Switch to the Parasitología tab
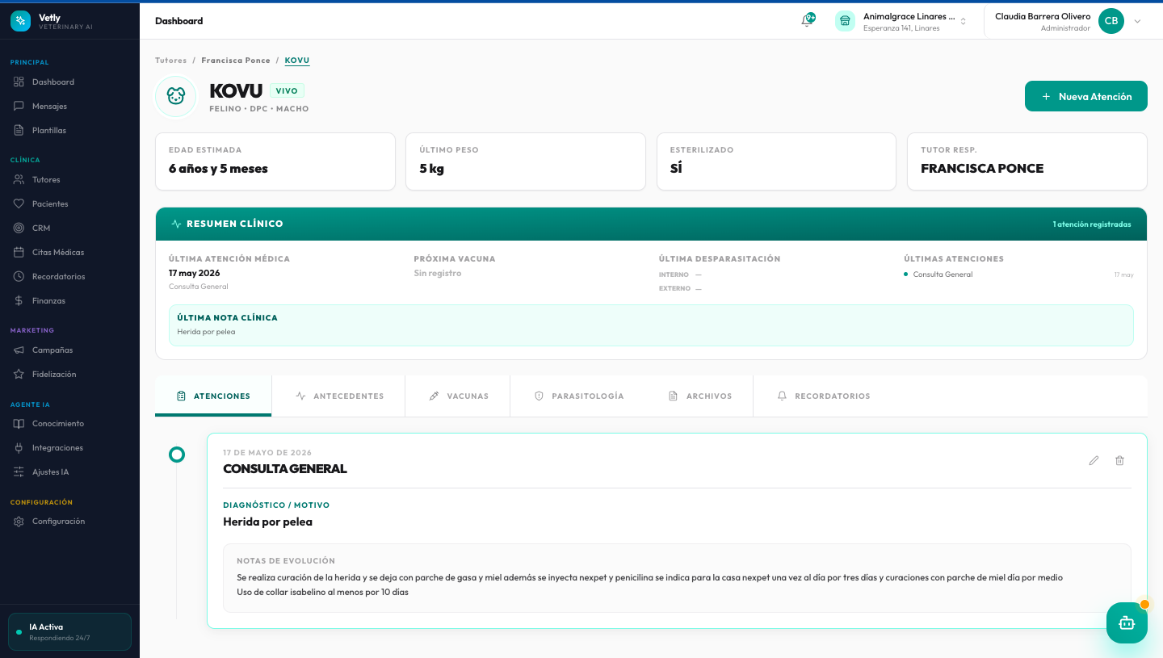 tap(578, 396)
